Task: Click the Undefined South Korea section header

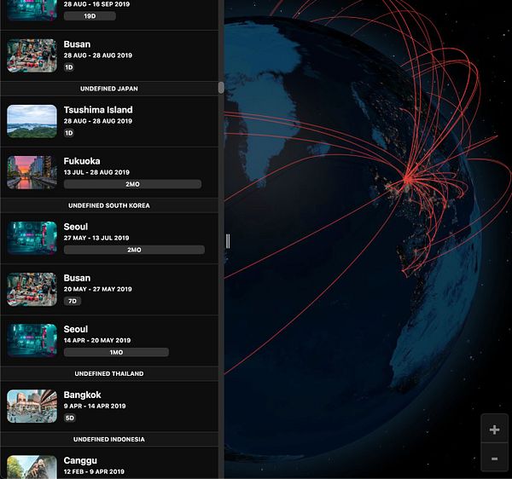Action: tap(109, 205)
